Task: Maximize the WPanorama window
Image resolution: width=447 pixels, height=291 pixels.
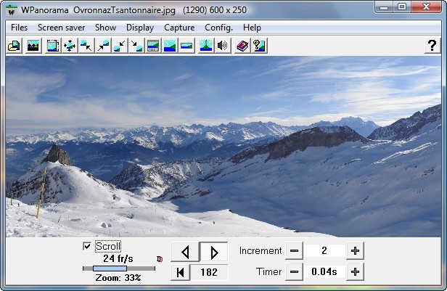Action: click(402, 7)
